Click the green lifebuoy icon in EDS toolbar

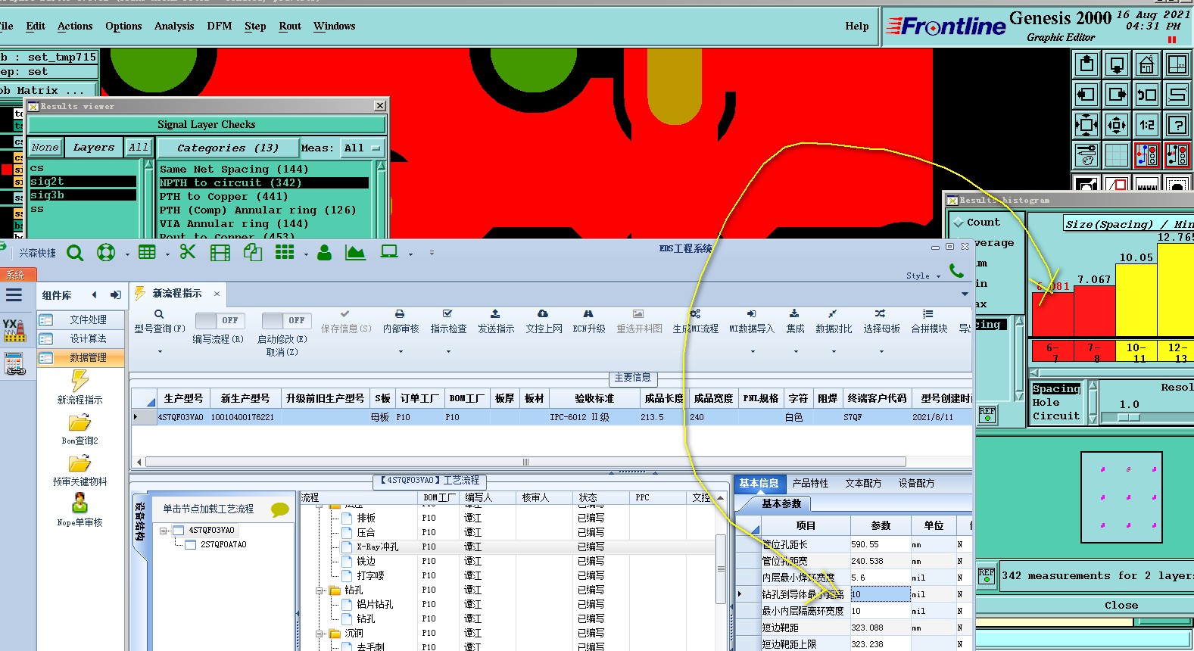tap(106, 253)
